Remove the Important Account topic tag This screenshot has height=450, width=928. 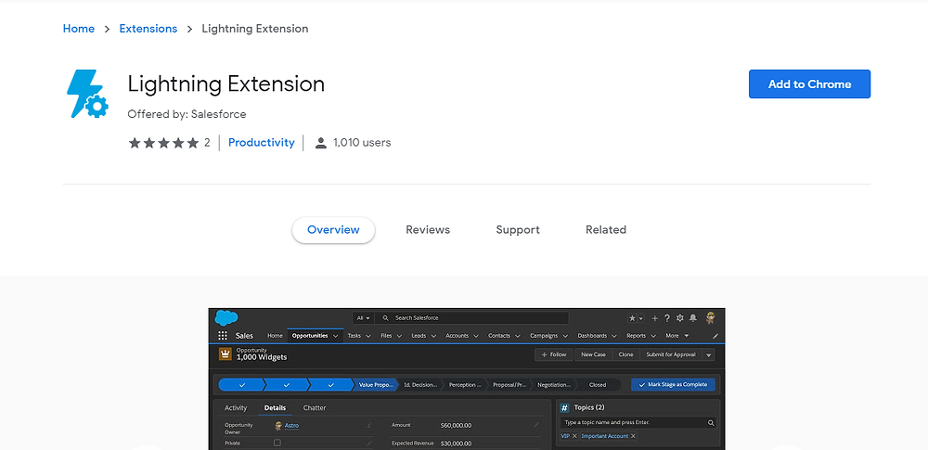[633, 436]
